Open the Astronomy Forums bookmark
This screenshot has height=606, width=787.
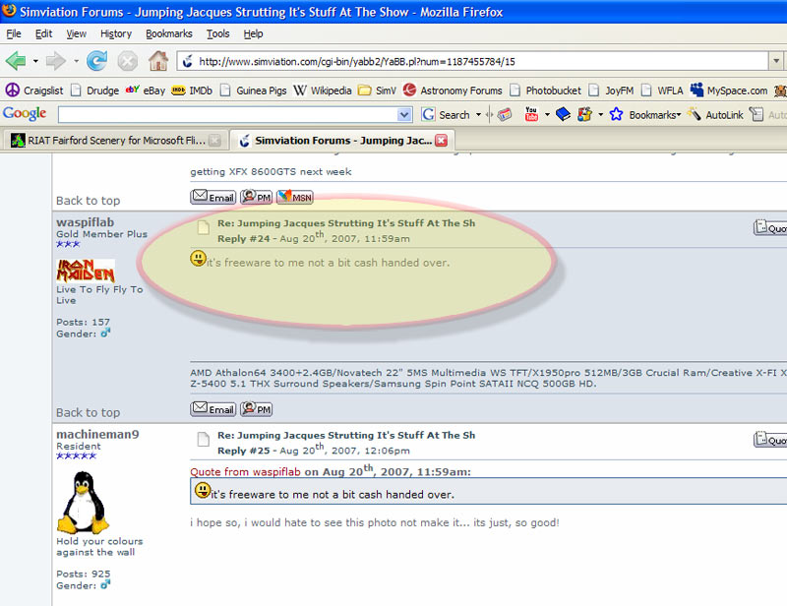pos(453,91)
